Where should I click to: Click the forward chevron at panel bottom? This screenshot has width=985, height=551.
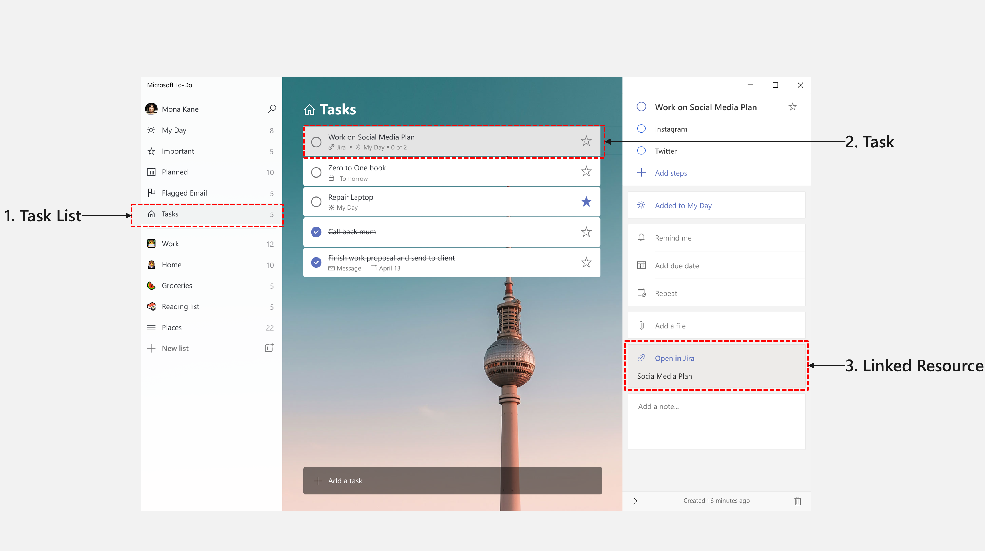(x=635, y=500)
